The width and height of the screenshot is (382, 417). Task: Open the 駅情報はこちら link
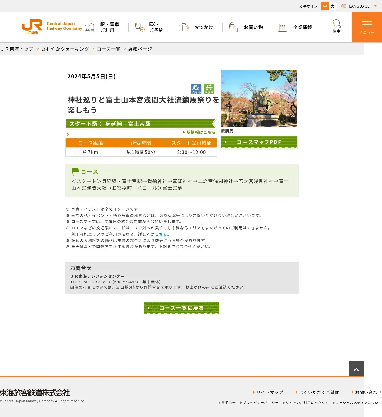click(x=199, y=132)
